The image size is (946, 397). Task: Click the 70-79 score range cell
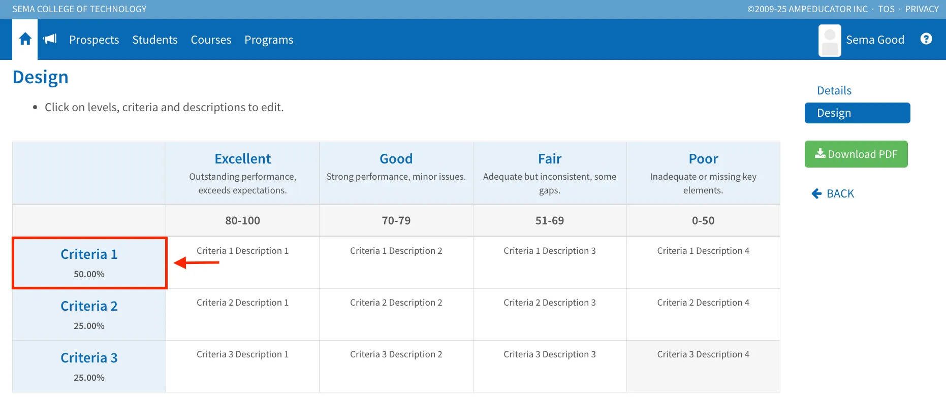coord(396,221)
